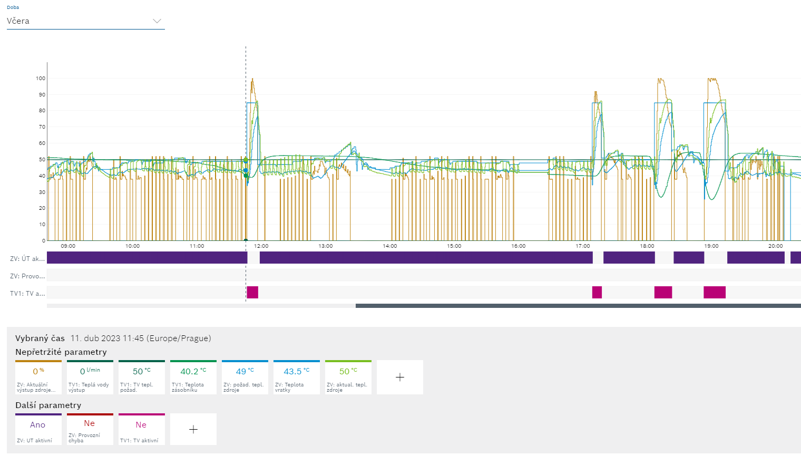This screenshot has height=465, width=801.
Task: Toggle the TV1: TV tepl. požad. tile
Action: point(141,377)
